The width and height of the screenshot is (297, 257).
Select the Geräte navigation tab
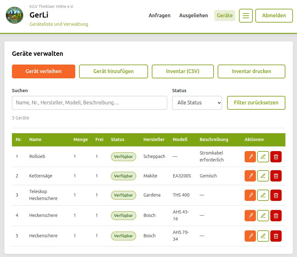(x=225, y=16)
